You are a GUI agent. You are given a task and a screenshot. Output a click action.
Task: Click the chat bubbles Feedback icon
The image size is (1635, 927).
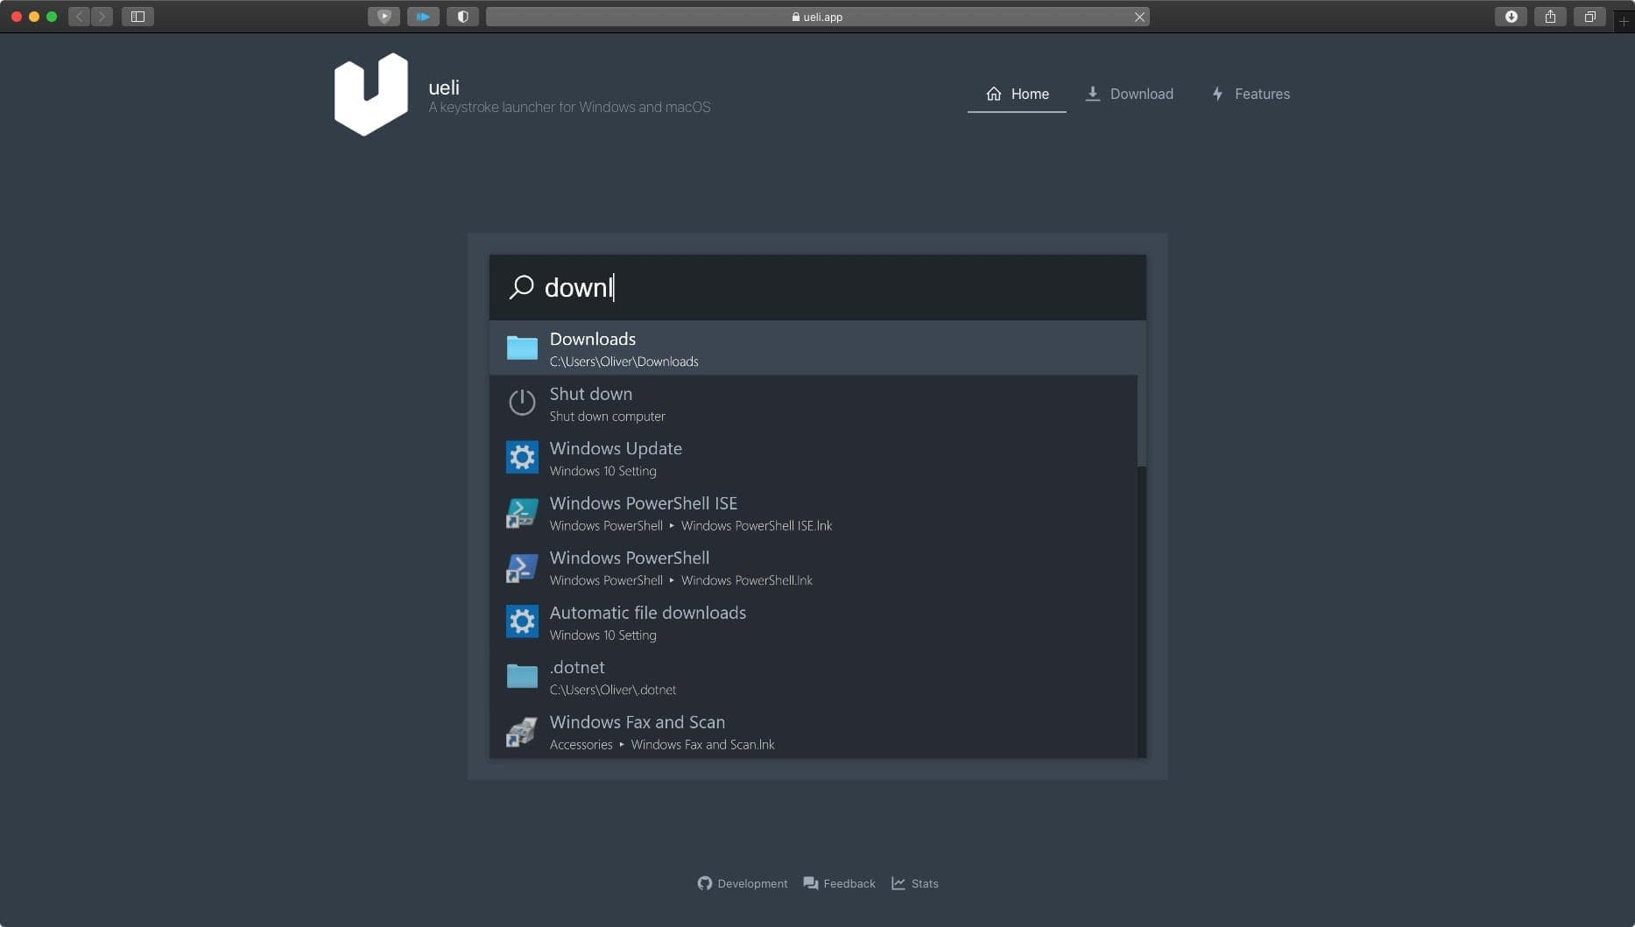(811, 883)
